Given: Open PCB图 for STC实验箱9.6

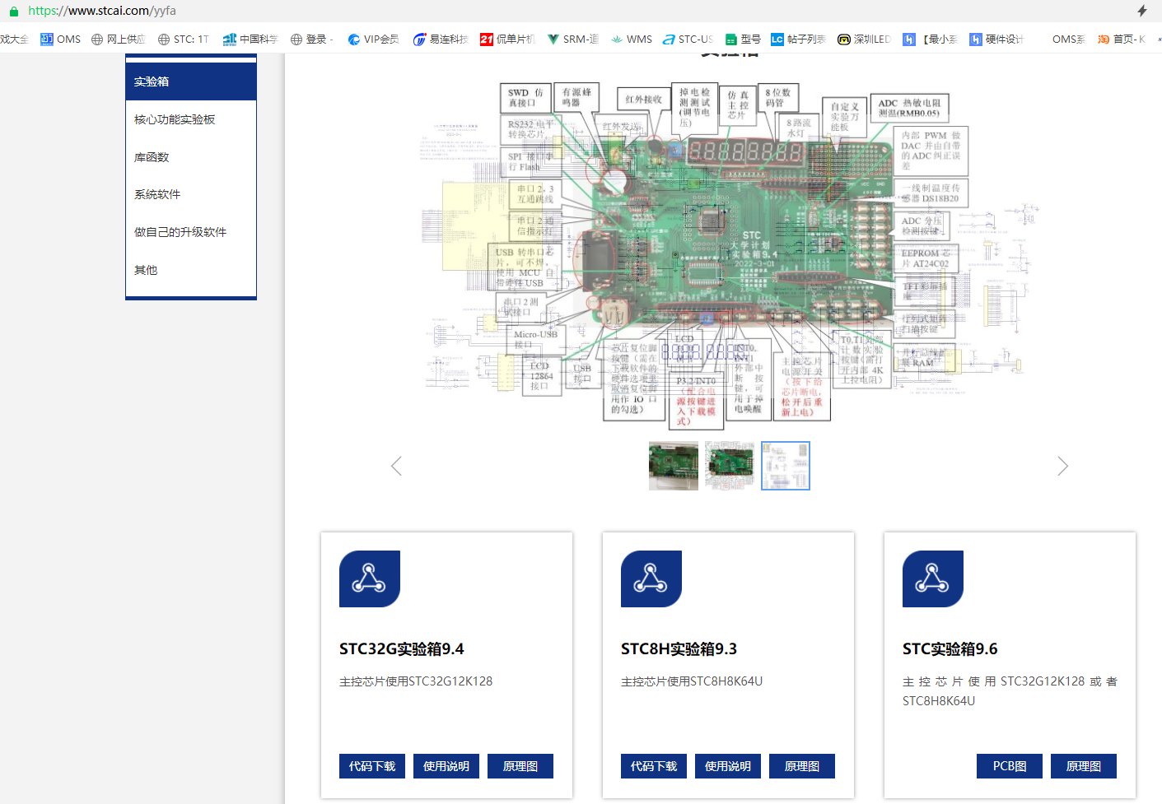Looking at the screenshot, I should point(1010,766).
